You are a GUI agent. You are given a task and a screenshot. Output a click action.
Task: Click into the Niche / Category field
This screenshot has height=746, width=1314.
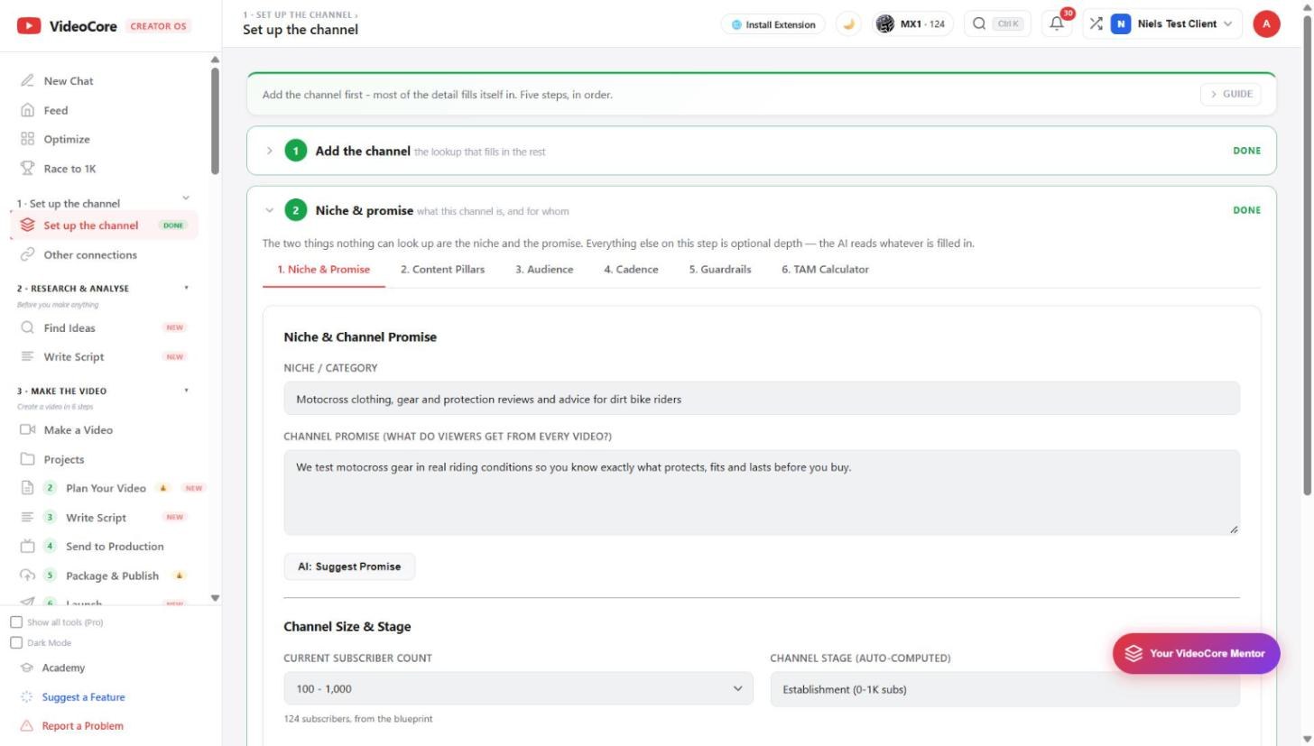[x=762, y=399]
